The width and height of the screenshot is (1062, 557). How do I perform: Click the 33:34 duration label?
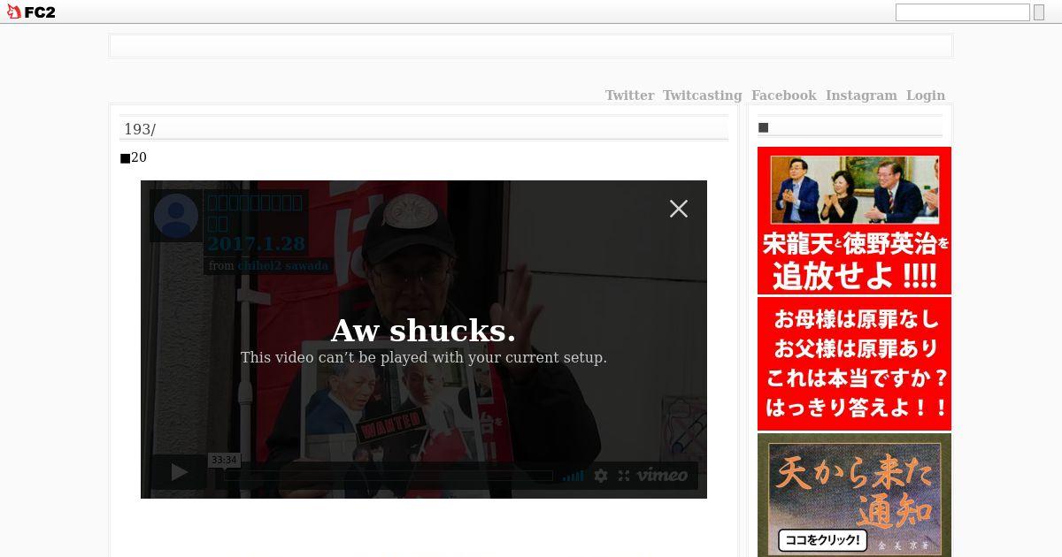224,460
